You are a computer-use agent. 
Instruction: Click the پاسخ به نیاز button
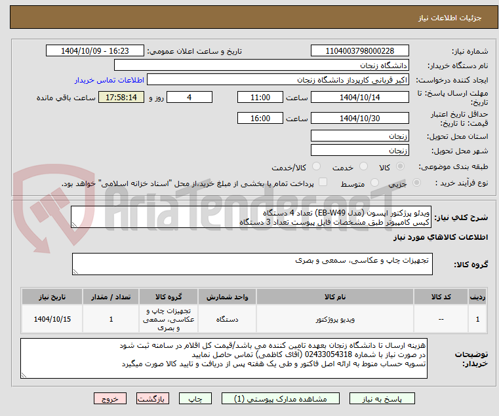click(x=382, y=398)
